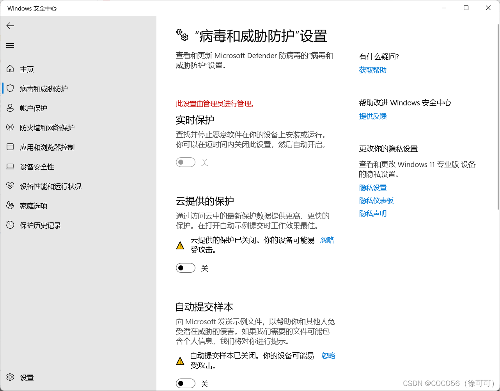Image resolution: width=500 pixels, height=391 pixels.
Task: Open 设备安全性 page
Action: (78, 167)
